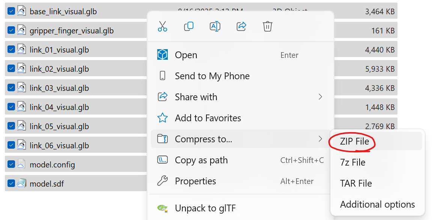This screenshot has height=220, width=435.
Task: Click the Delete trash icon
Action: [267, 26]
